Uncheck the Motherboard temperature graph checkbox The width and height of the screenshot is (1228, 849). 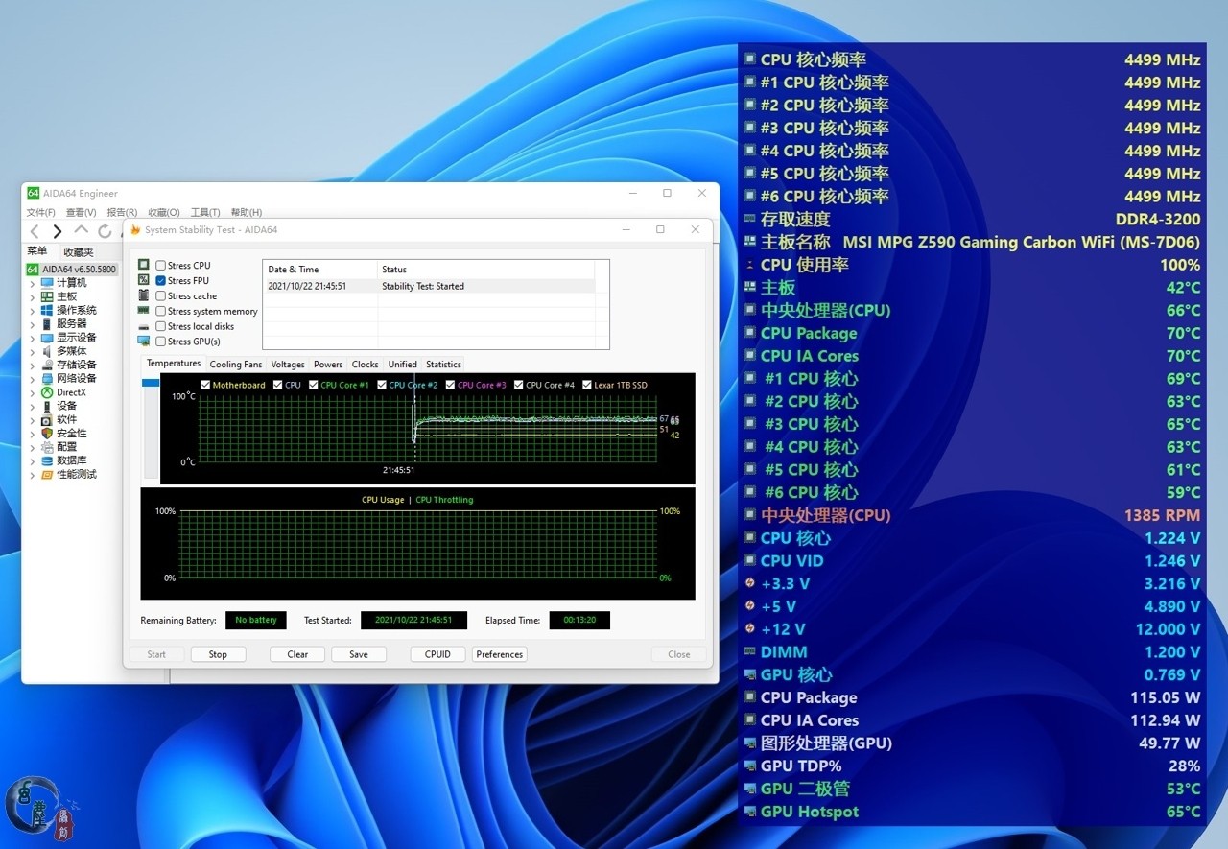[205, 385]
